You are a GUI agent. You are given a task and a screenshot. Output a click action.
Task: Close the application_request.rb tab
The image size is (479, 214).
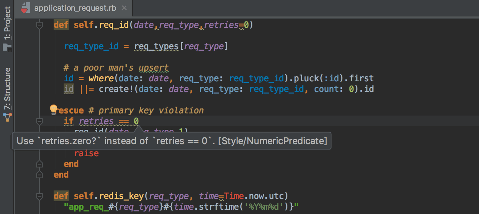124,8
